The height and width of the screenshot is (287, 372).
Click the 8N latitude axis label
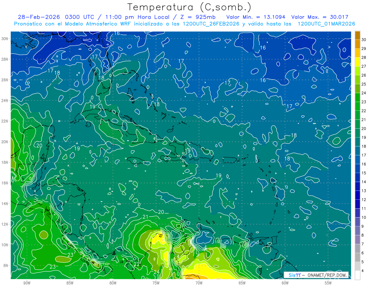[x=6, y=265]
